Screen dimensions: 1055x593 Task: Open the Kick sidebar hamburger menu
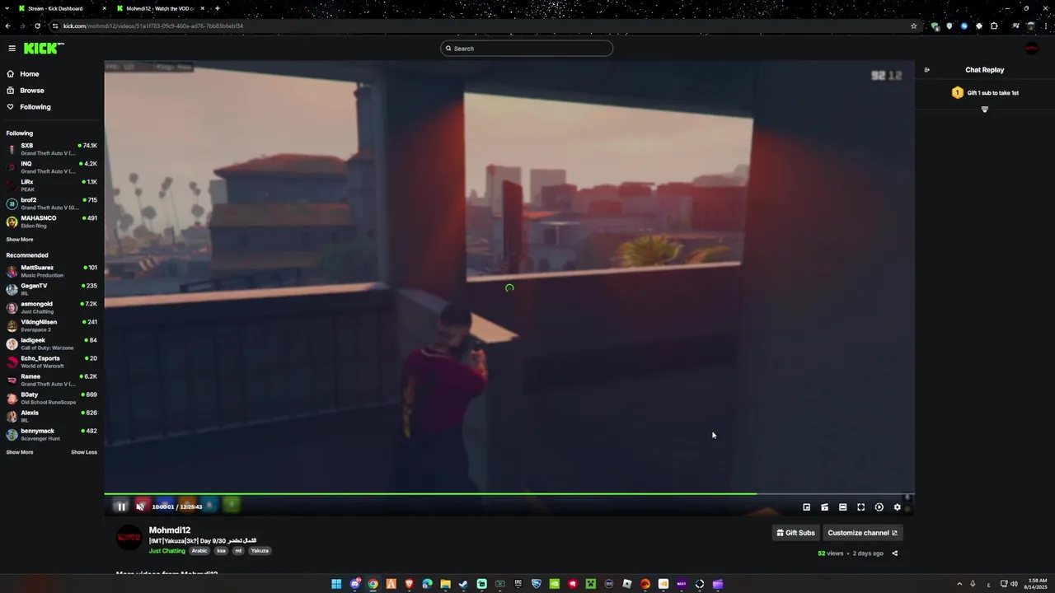click(12, 49)
